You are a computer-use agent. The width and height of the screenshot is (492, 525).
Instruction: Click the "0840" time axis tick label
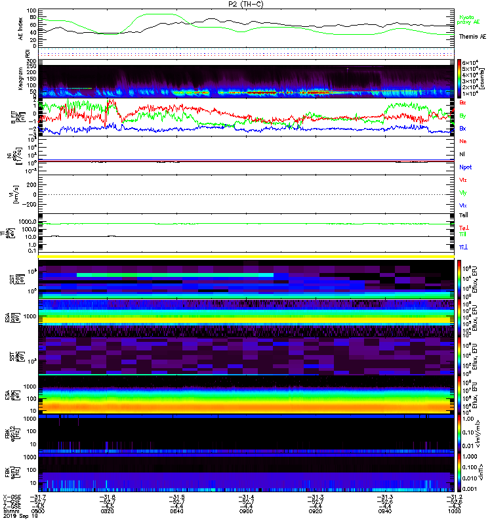pyautogui.click(x=176, y=511)
